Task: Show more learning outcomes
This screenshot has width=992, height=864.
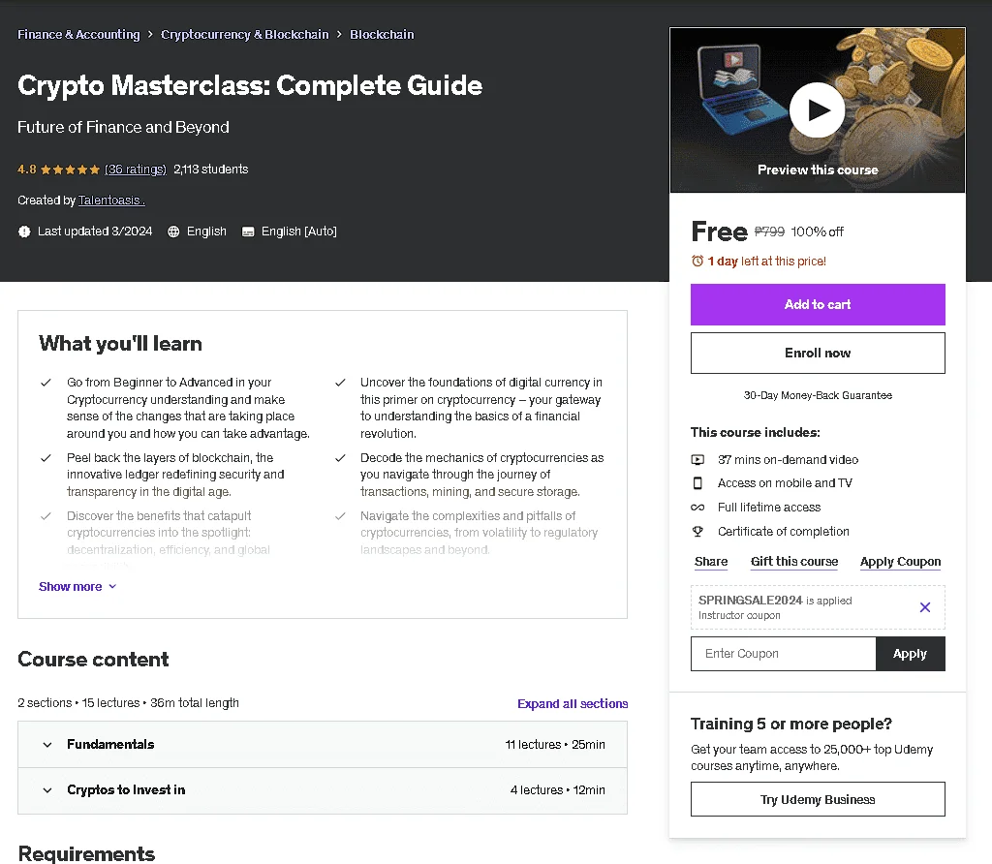Action: pos(77,586)
